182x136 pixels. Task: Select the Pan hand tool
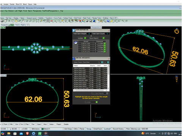(x=23, y=21)
